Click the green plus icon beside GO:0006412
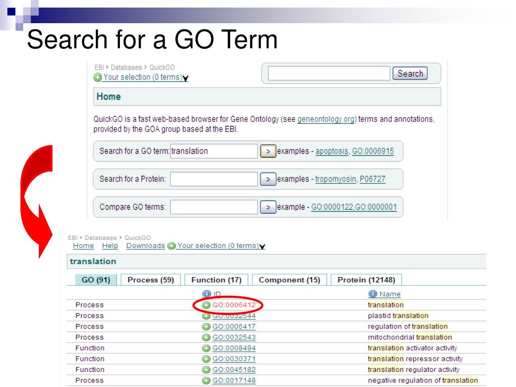This screenshot has height=387, width=516. click(206, 305)
